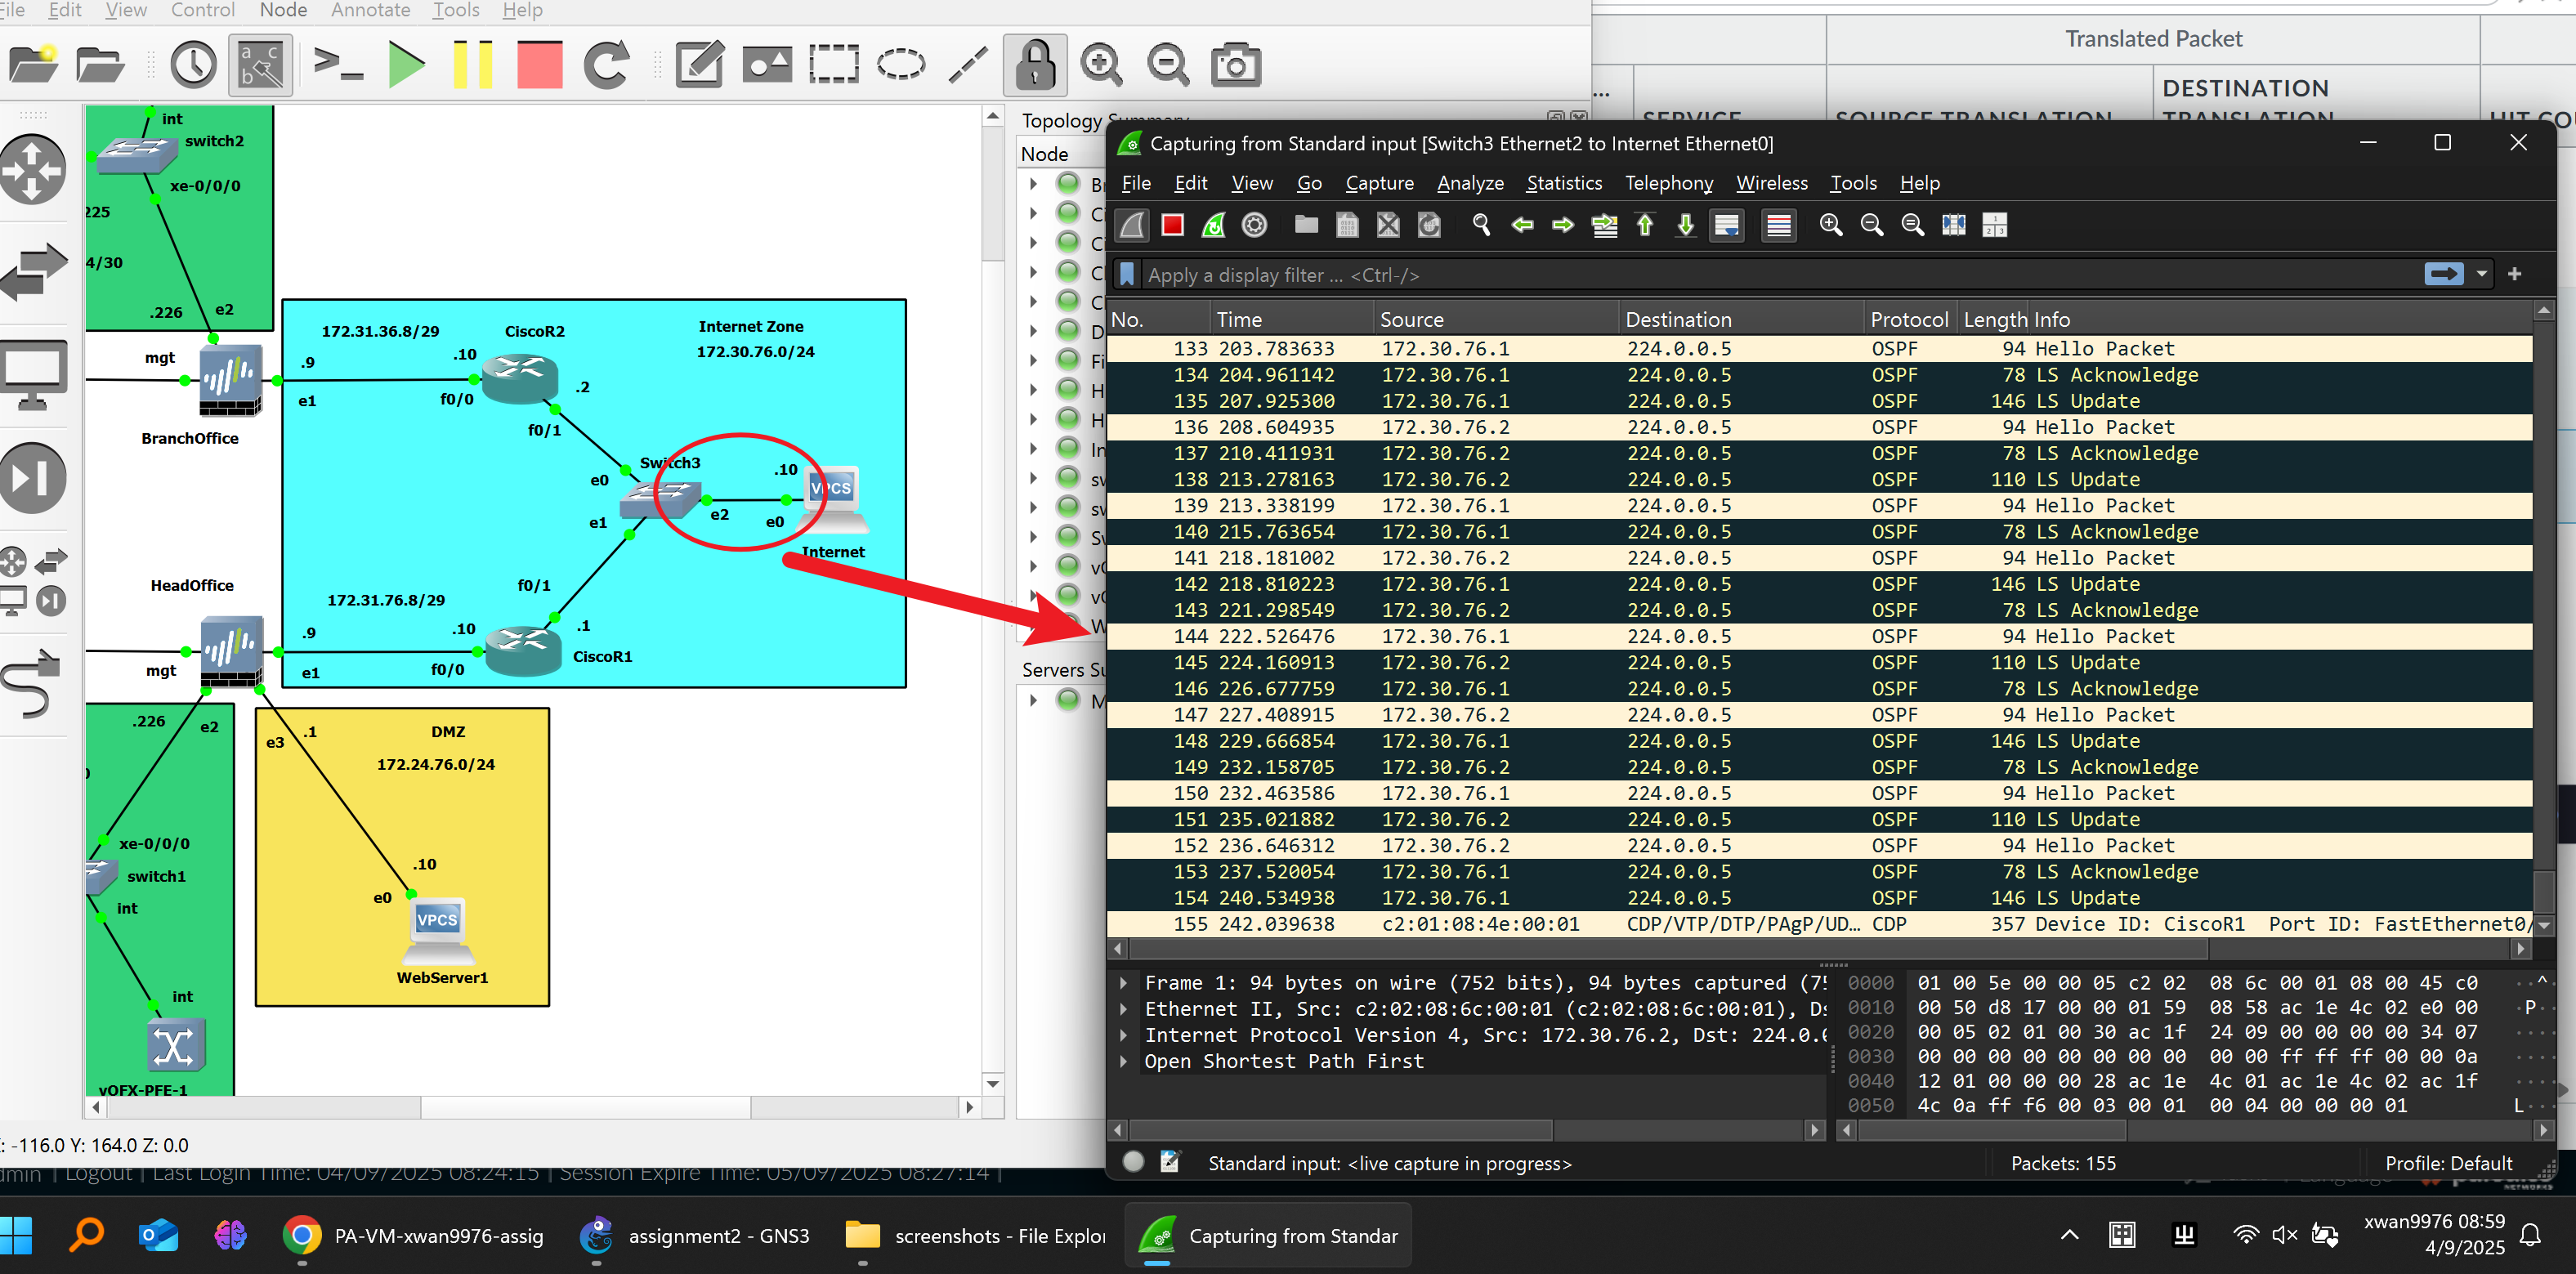The height and width of the screenshot is (1274, 2576).
Task: Open Wireshark capture options gear icon
Action: [1254, 225]
